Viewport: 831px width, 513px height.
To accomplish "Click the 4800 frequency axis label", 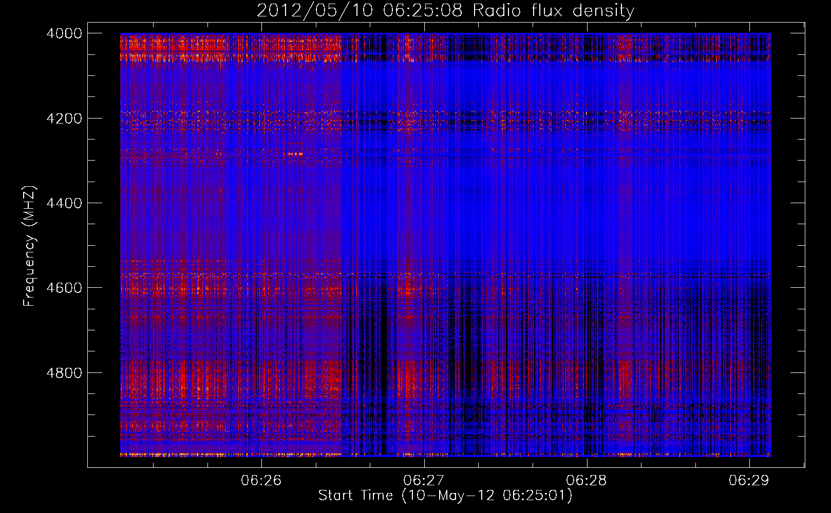I will (x=64, y=373).
